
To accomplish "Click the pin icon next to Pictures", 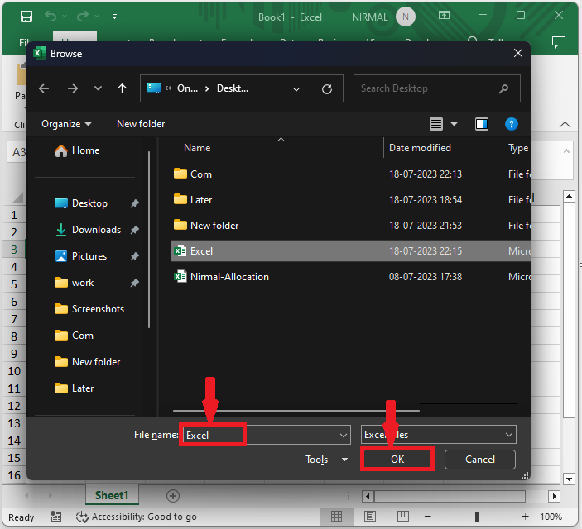I will point(134,256).
